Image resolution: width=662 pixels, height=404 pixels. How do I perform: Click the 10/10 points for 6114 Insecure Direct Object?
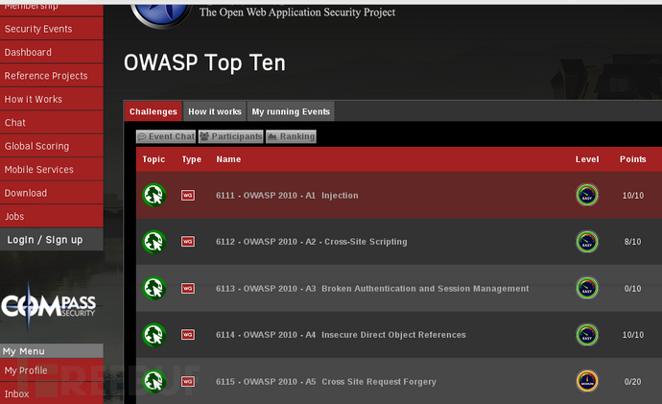(633, 335)
